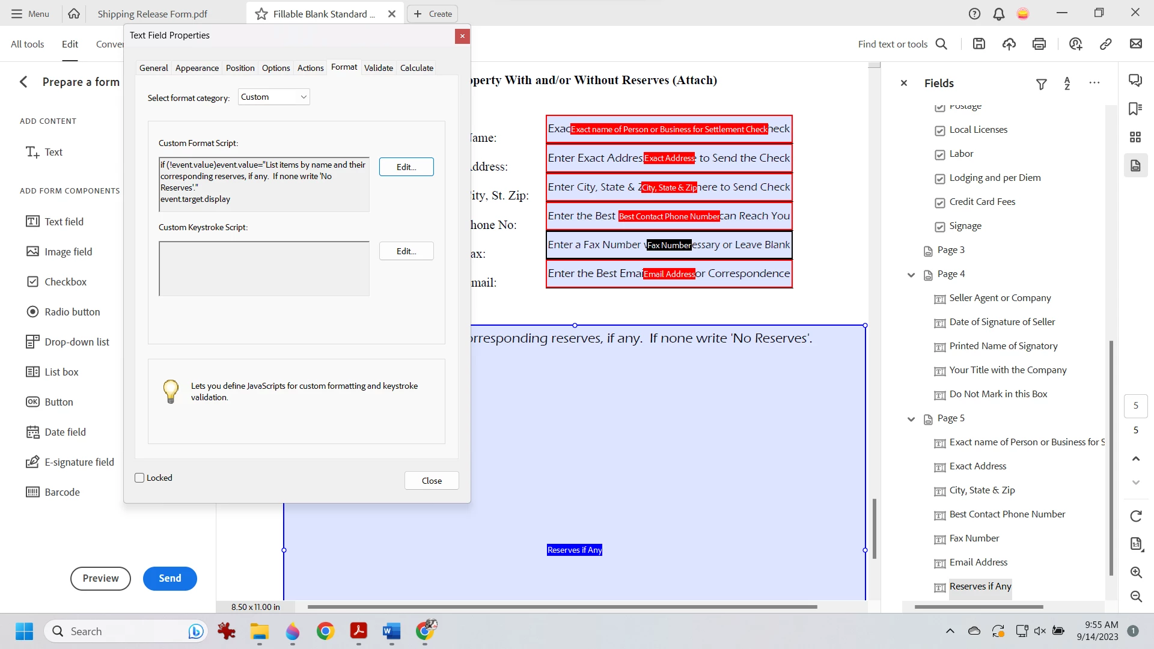Toggle the Local Licenses checkbox field
The height and width of the screenshot is (649, 1154).
pyautogui.click(x=940, y=130)
